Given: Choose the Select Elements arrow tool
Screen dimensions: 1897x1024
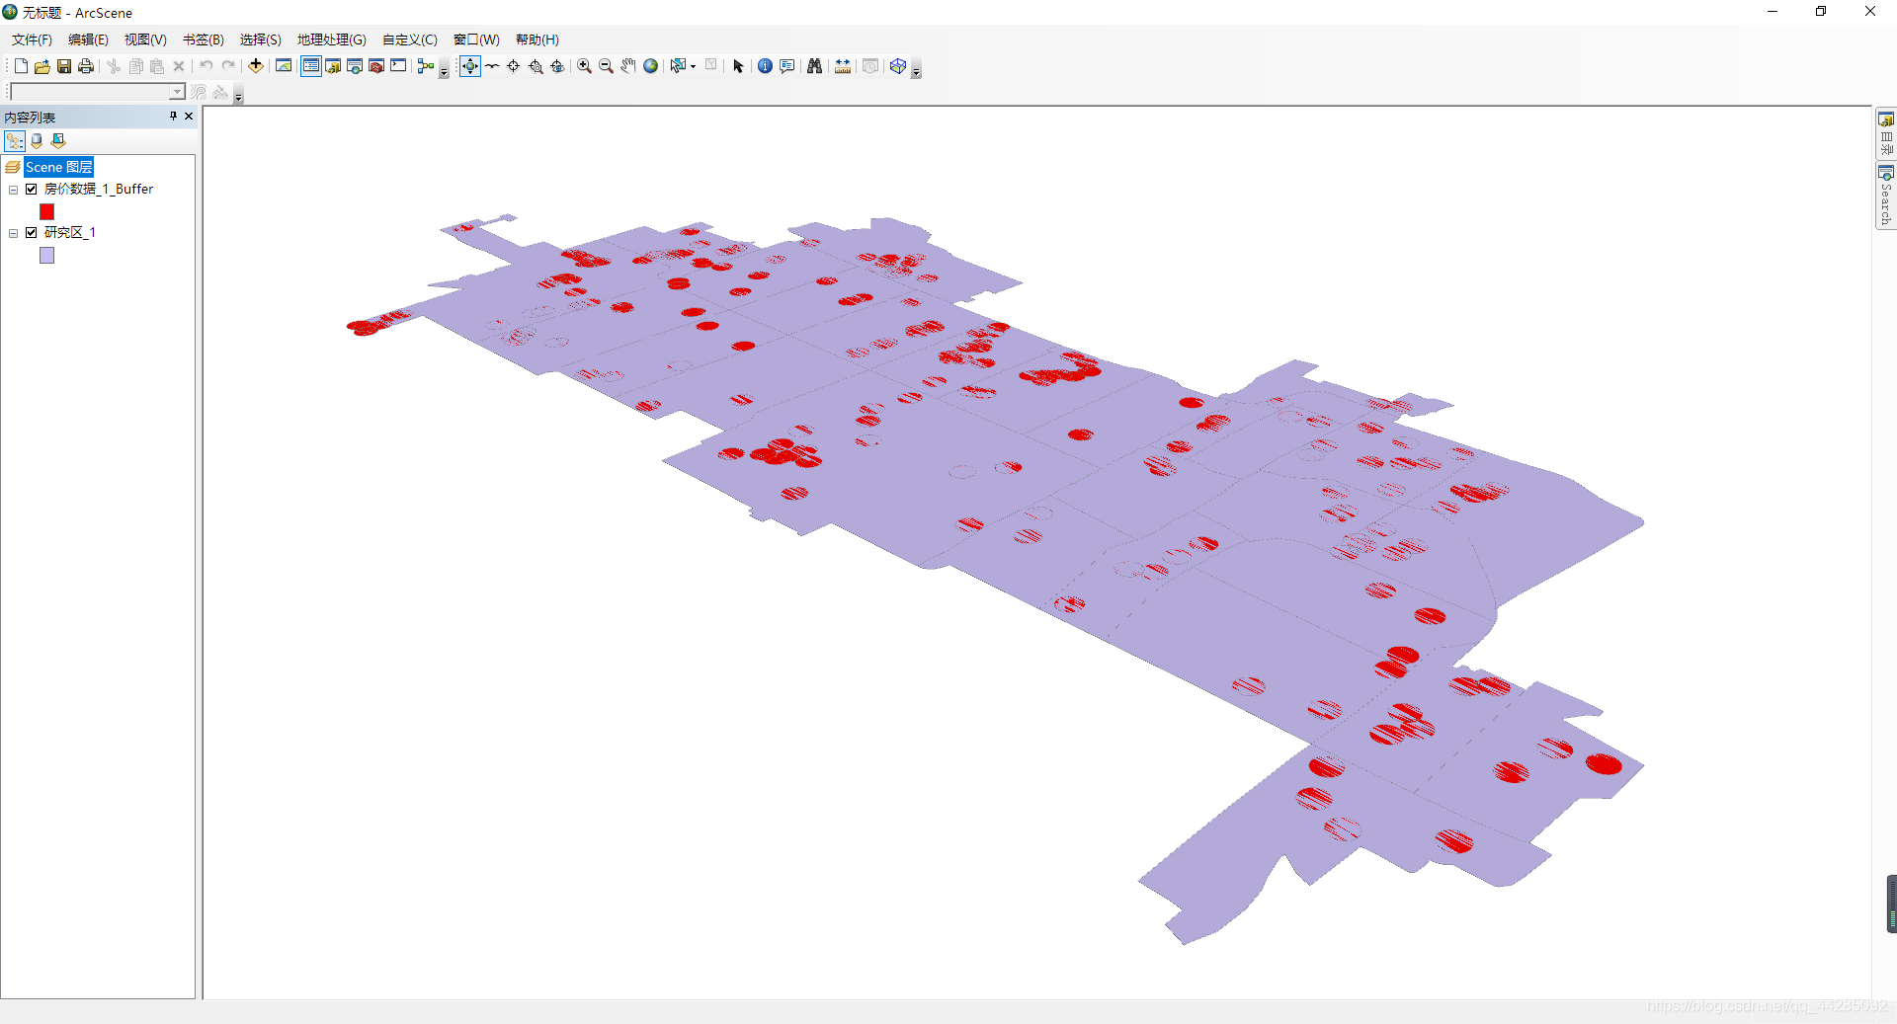Looking at the screenshot, I should pos(738,66).
